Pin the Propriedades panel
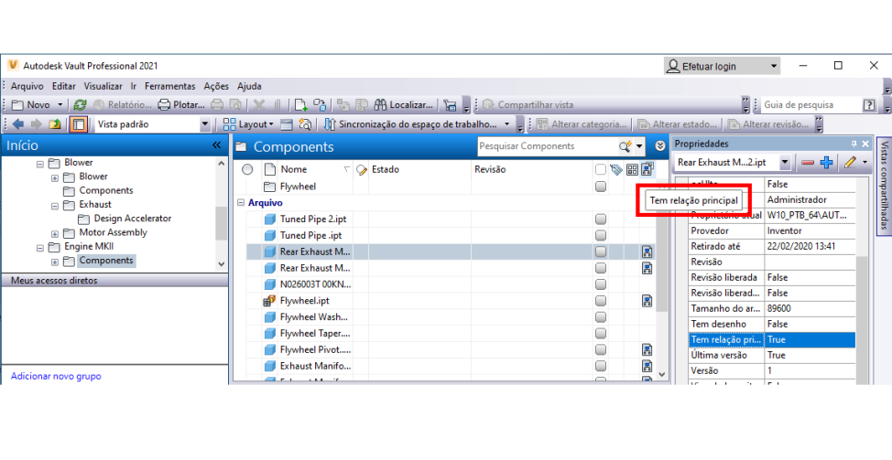The image size is (892, 460). coord(854,144)
